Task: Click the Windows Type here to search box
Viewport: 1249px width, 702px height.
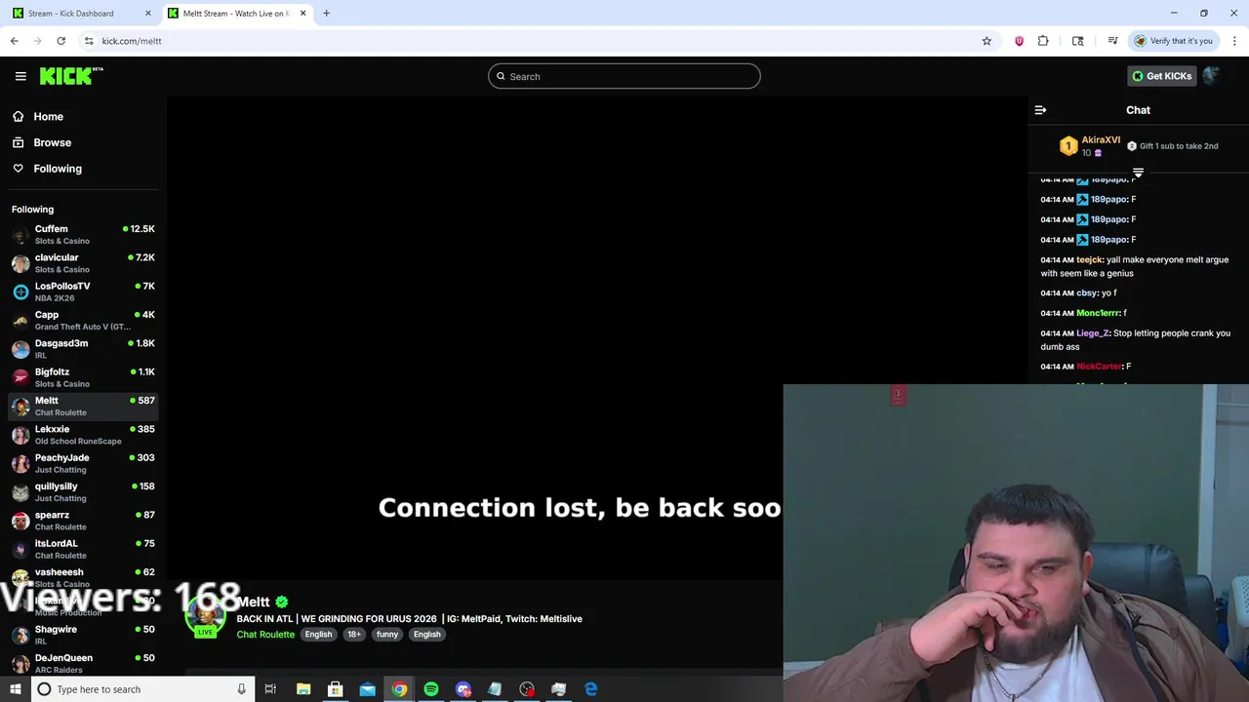Action: coord(141,689)
